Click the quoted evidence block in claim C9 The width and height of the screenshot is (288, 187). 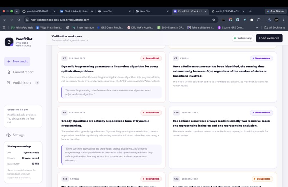tap(111, 155)
